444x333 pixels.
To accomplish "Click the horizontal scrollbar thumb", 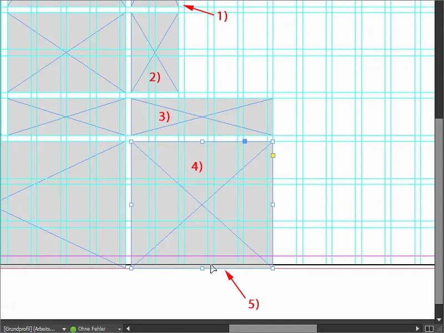I will point(273,329).
